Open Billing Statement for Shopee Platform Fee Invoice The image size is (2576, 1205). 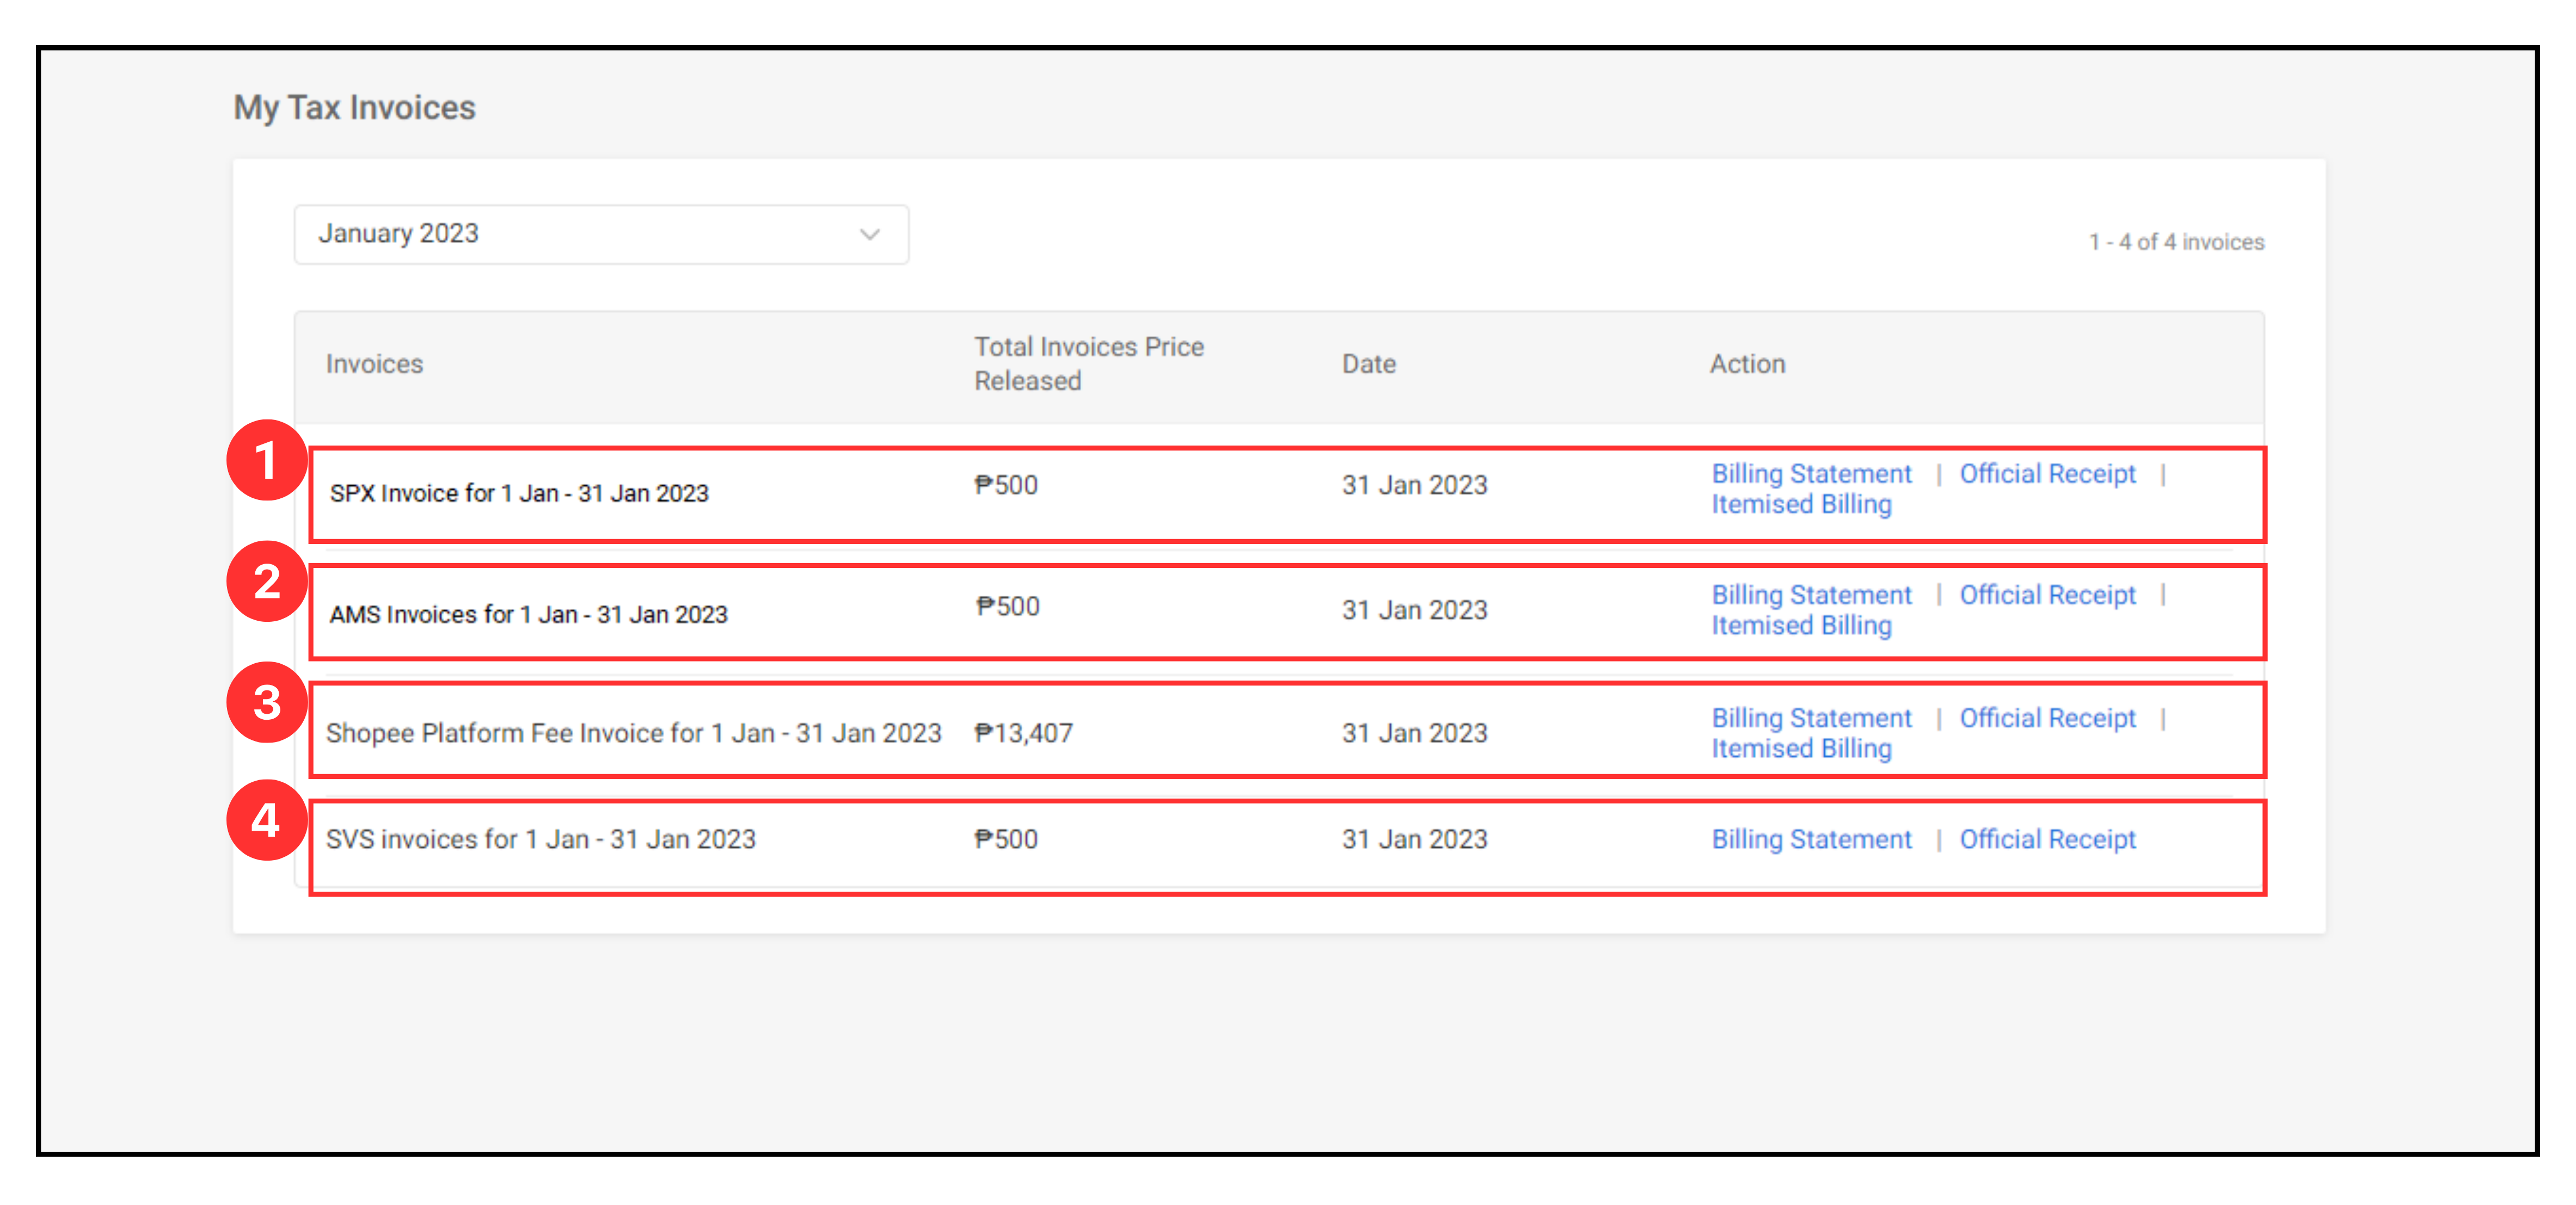tap(1811, 718)
